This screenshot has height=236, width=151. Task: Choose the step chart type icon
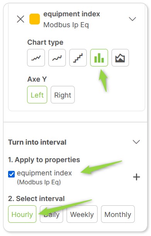coord(78,58)
